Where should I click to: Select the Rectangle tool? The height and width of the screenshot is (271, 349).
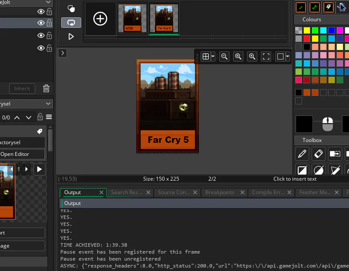pos(302,170)
